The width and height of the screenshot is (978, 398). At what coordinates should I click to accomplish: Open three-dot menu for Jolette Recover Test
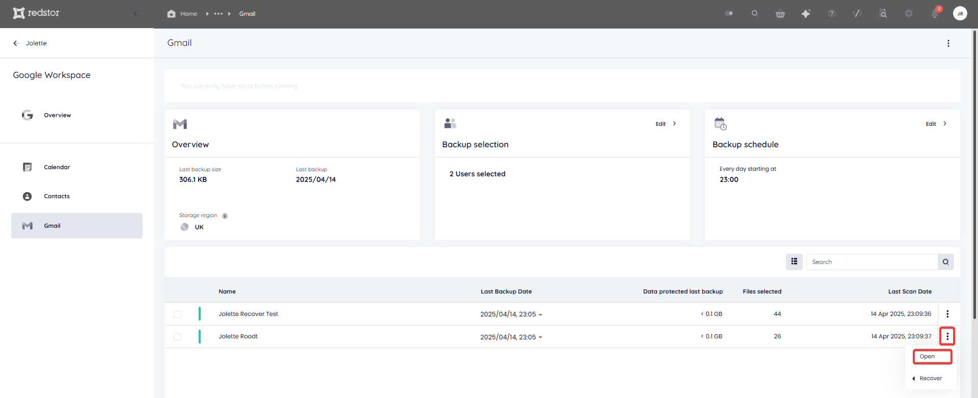[x=947, y=314]
